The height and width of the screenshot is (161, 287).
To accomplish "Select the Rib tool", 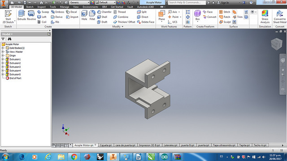I will (55, 22).
